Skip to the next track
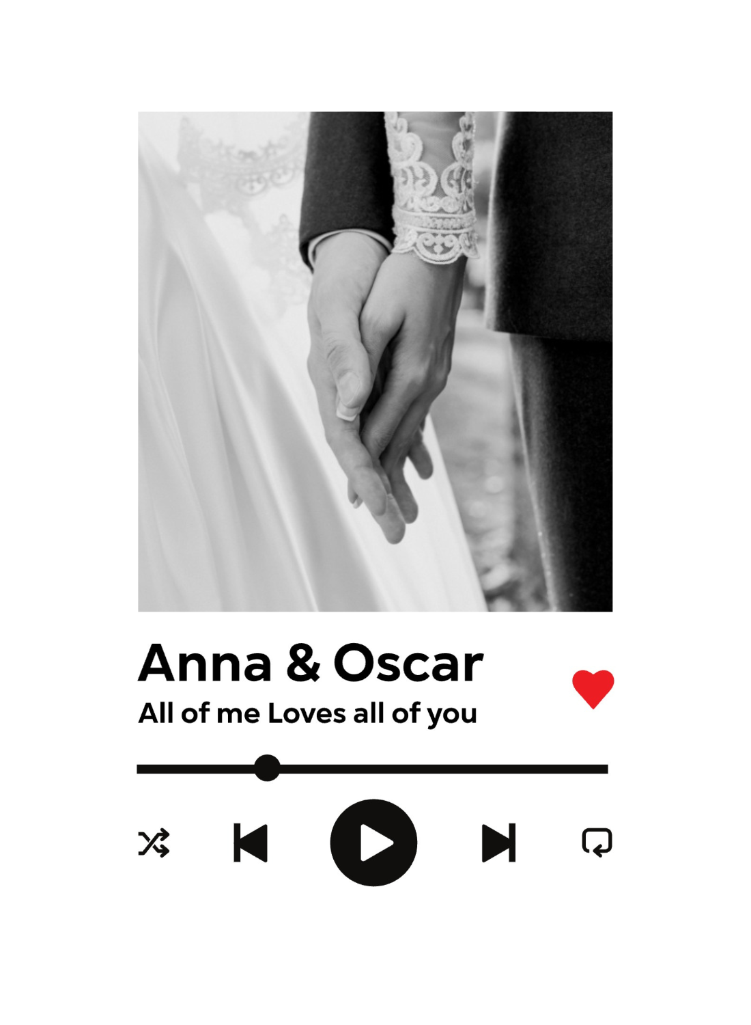Screen dimensions: 751x1025 click(x=498, y=843)
